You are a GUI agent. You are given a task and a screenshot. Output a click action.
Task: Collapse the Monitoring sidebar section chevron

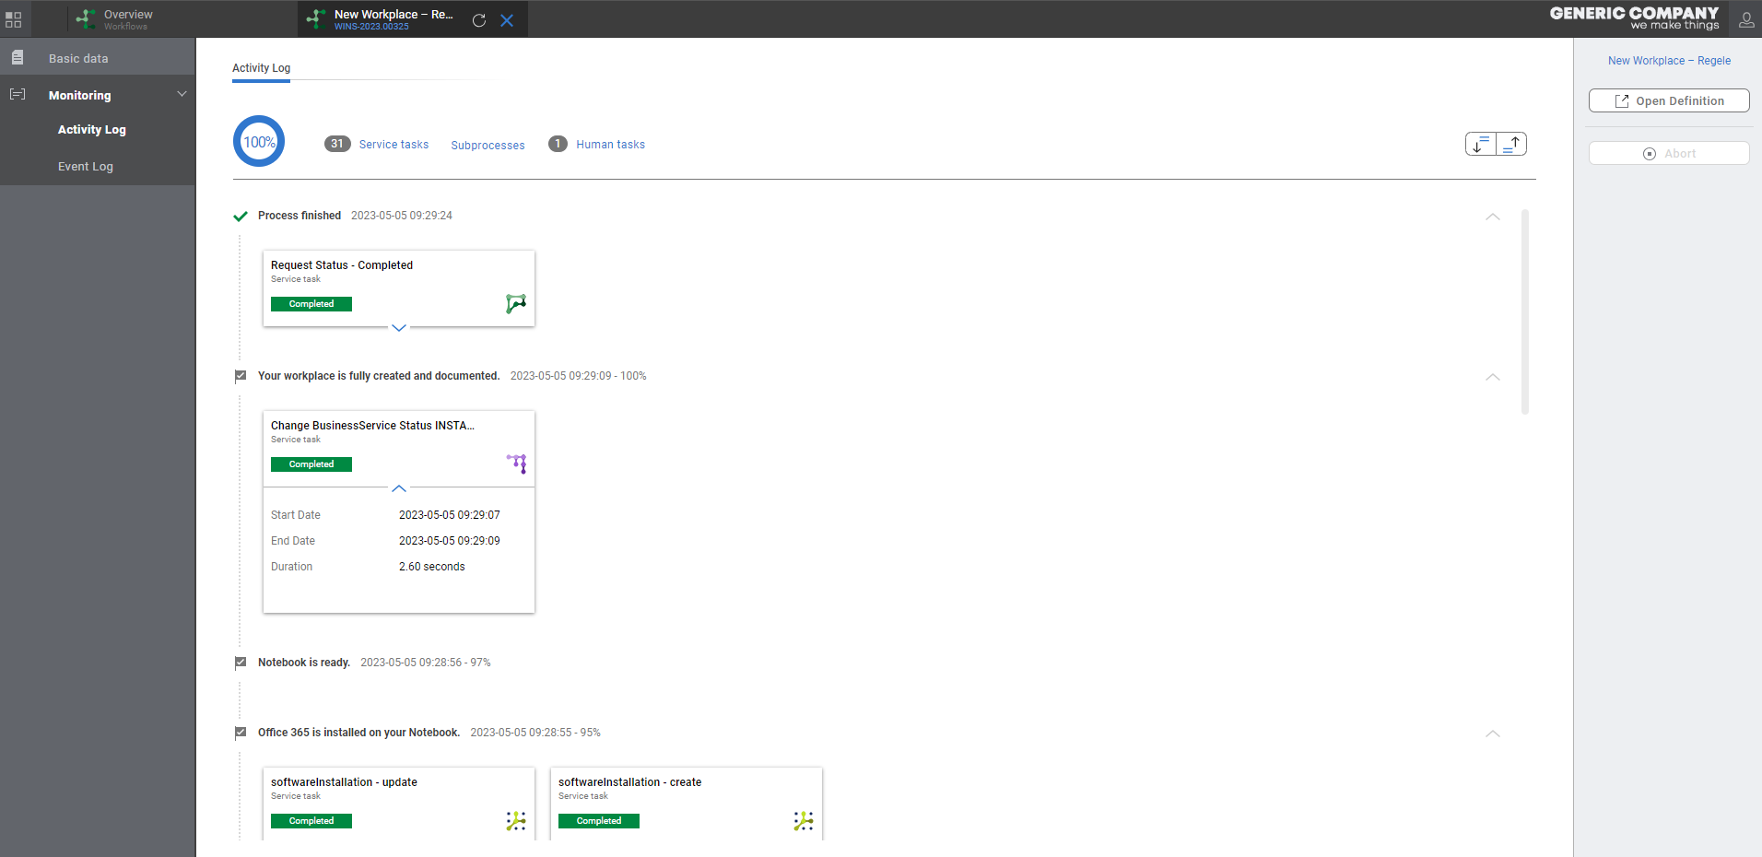tap(182, 94)
